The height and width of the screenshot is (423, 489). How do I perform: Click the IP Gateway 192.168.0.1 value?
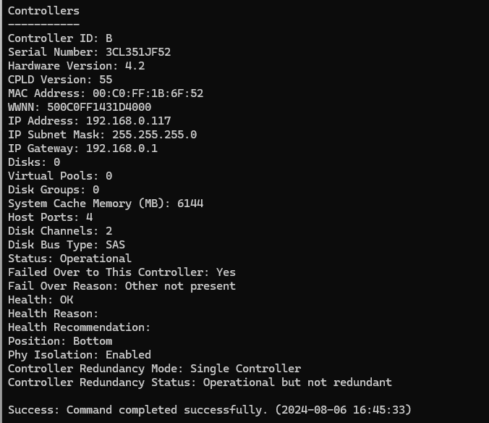pyautogui.click(x=122, y=148)
